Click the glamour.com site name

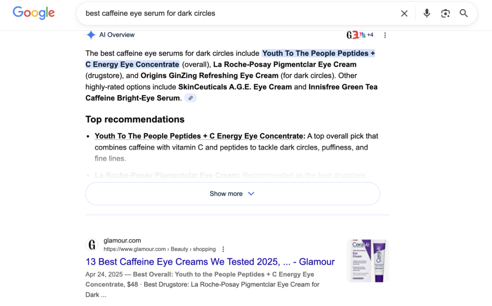122,241
